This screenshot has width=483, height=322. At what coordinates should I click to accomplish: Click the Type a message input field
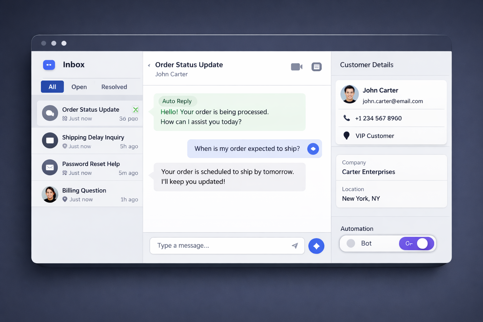[227, 246]
